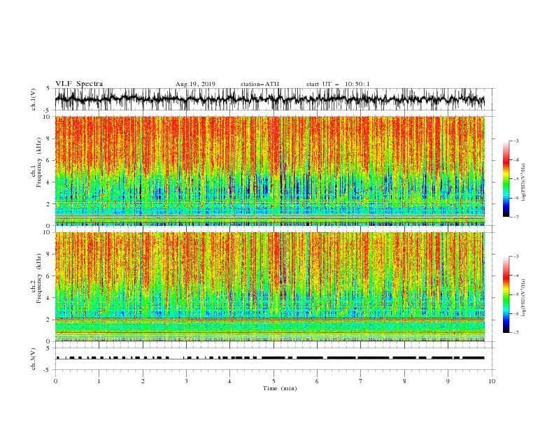Click the '-7' tick on lower colorbar

(516, 333)
